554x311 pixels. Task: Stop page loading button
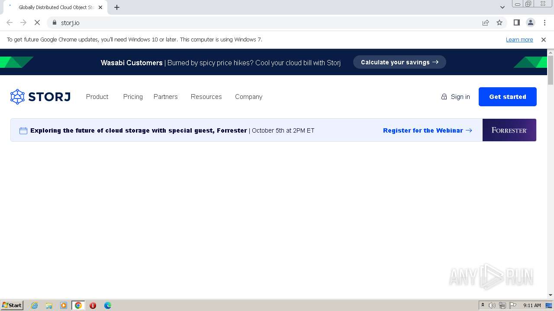point(37,22)
